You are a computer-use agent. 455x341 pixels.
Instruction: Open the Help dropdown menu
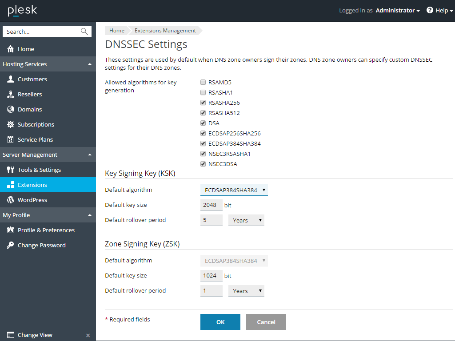pyautogui.click(x=444, y=11)
